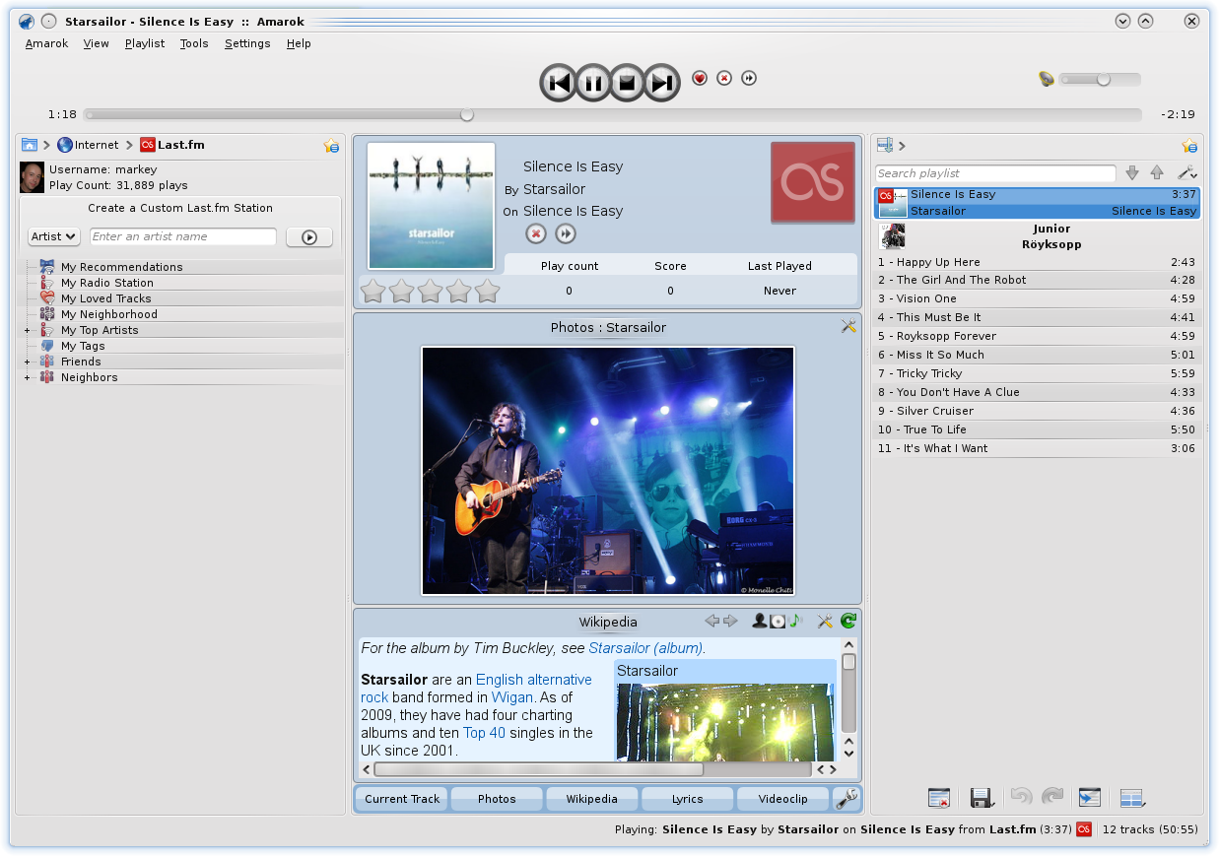Screen dimensions: 1219x857
Task: Switch to the Current Track applet tab
Action: [402, 799]
